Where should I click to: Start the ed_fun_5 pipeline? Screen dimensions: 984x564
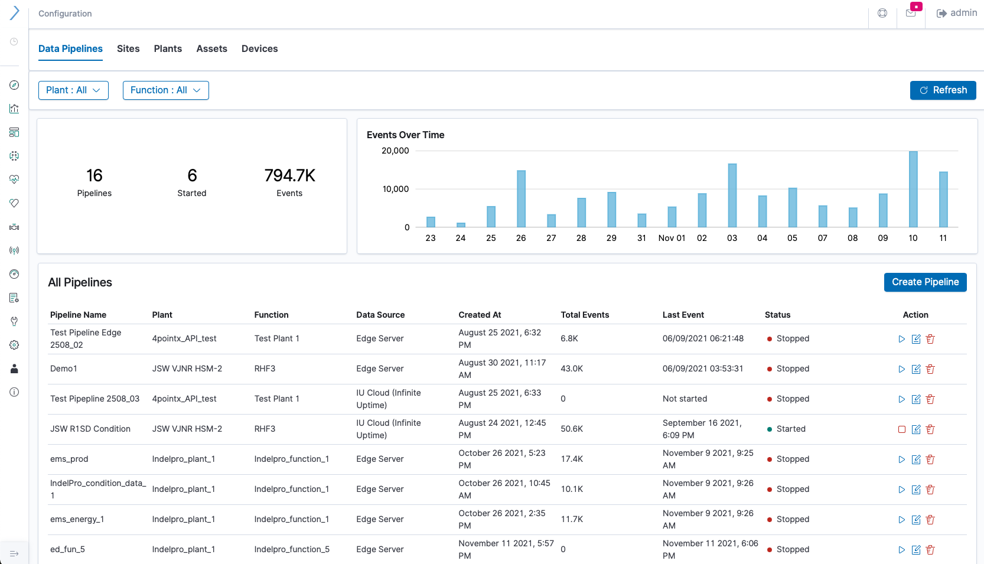(x=901, y=550)
